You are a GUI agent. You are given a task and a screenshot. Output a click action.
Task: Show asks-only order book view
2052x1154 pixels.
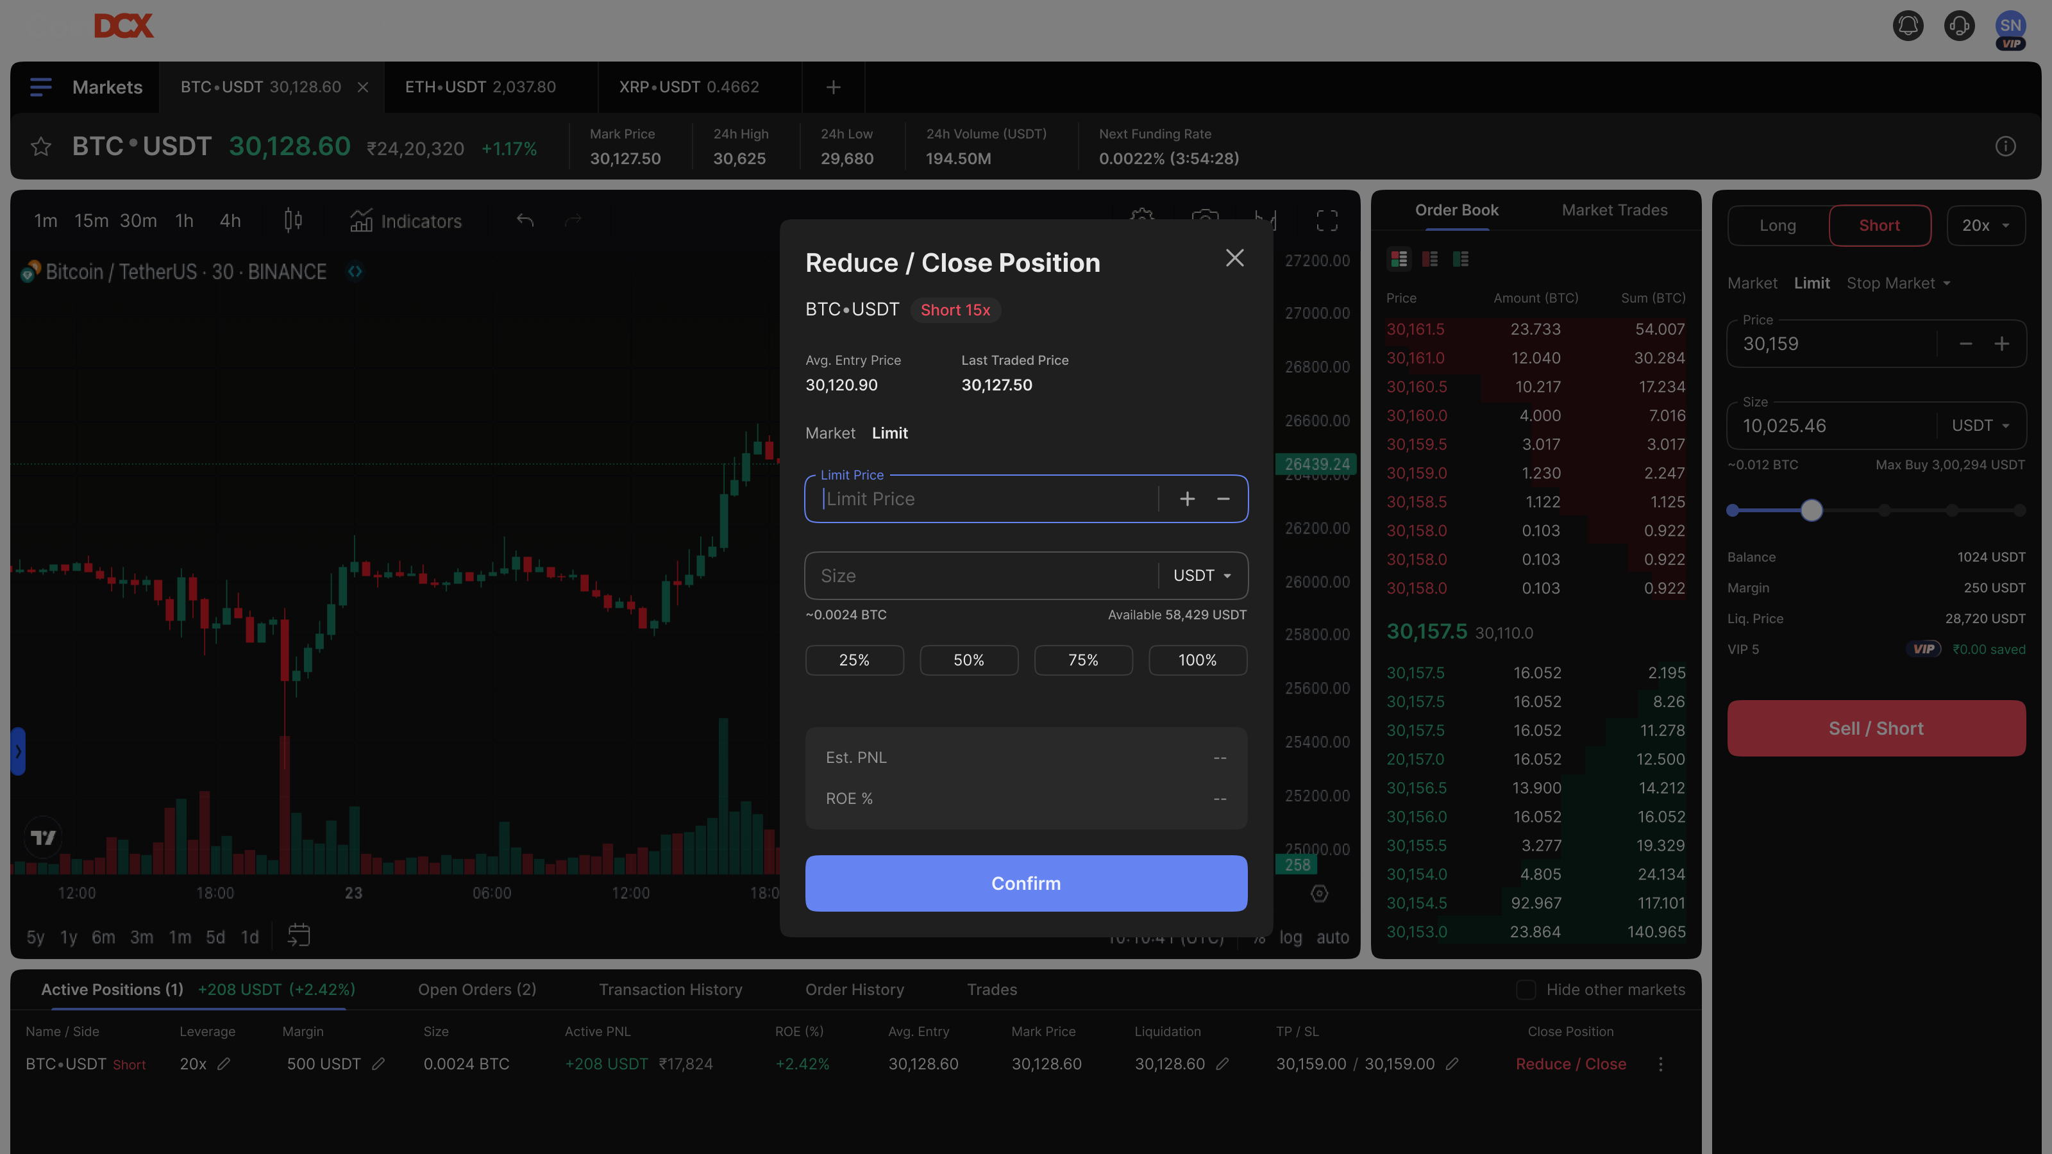[1430, 259]
